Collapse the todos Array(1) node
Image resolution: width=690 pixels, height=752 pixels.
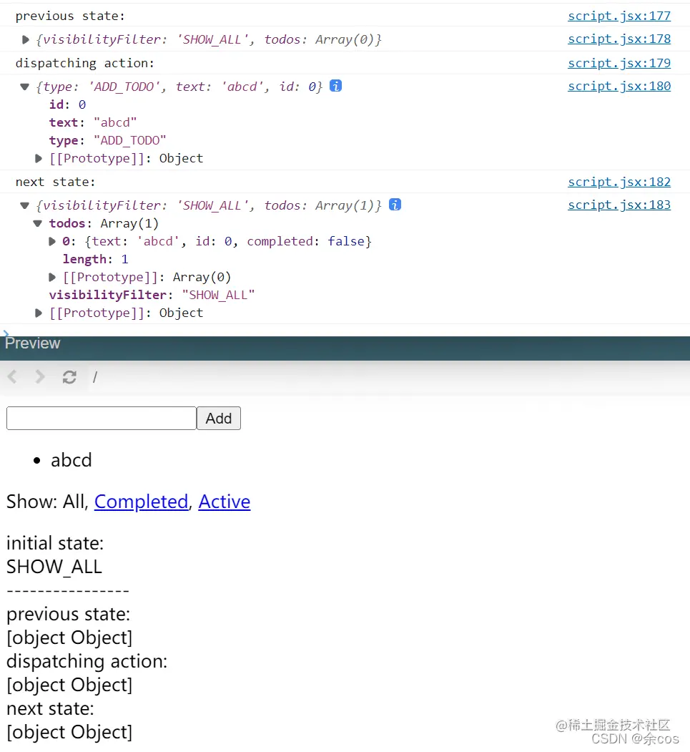click(38, 223)
